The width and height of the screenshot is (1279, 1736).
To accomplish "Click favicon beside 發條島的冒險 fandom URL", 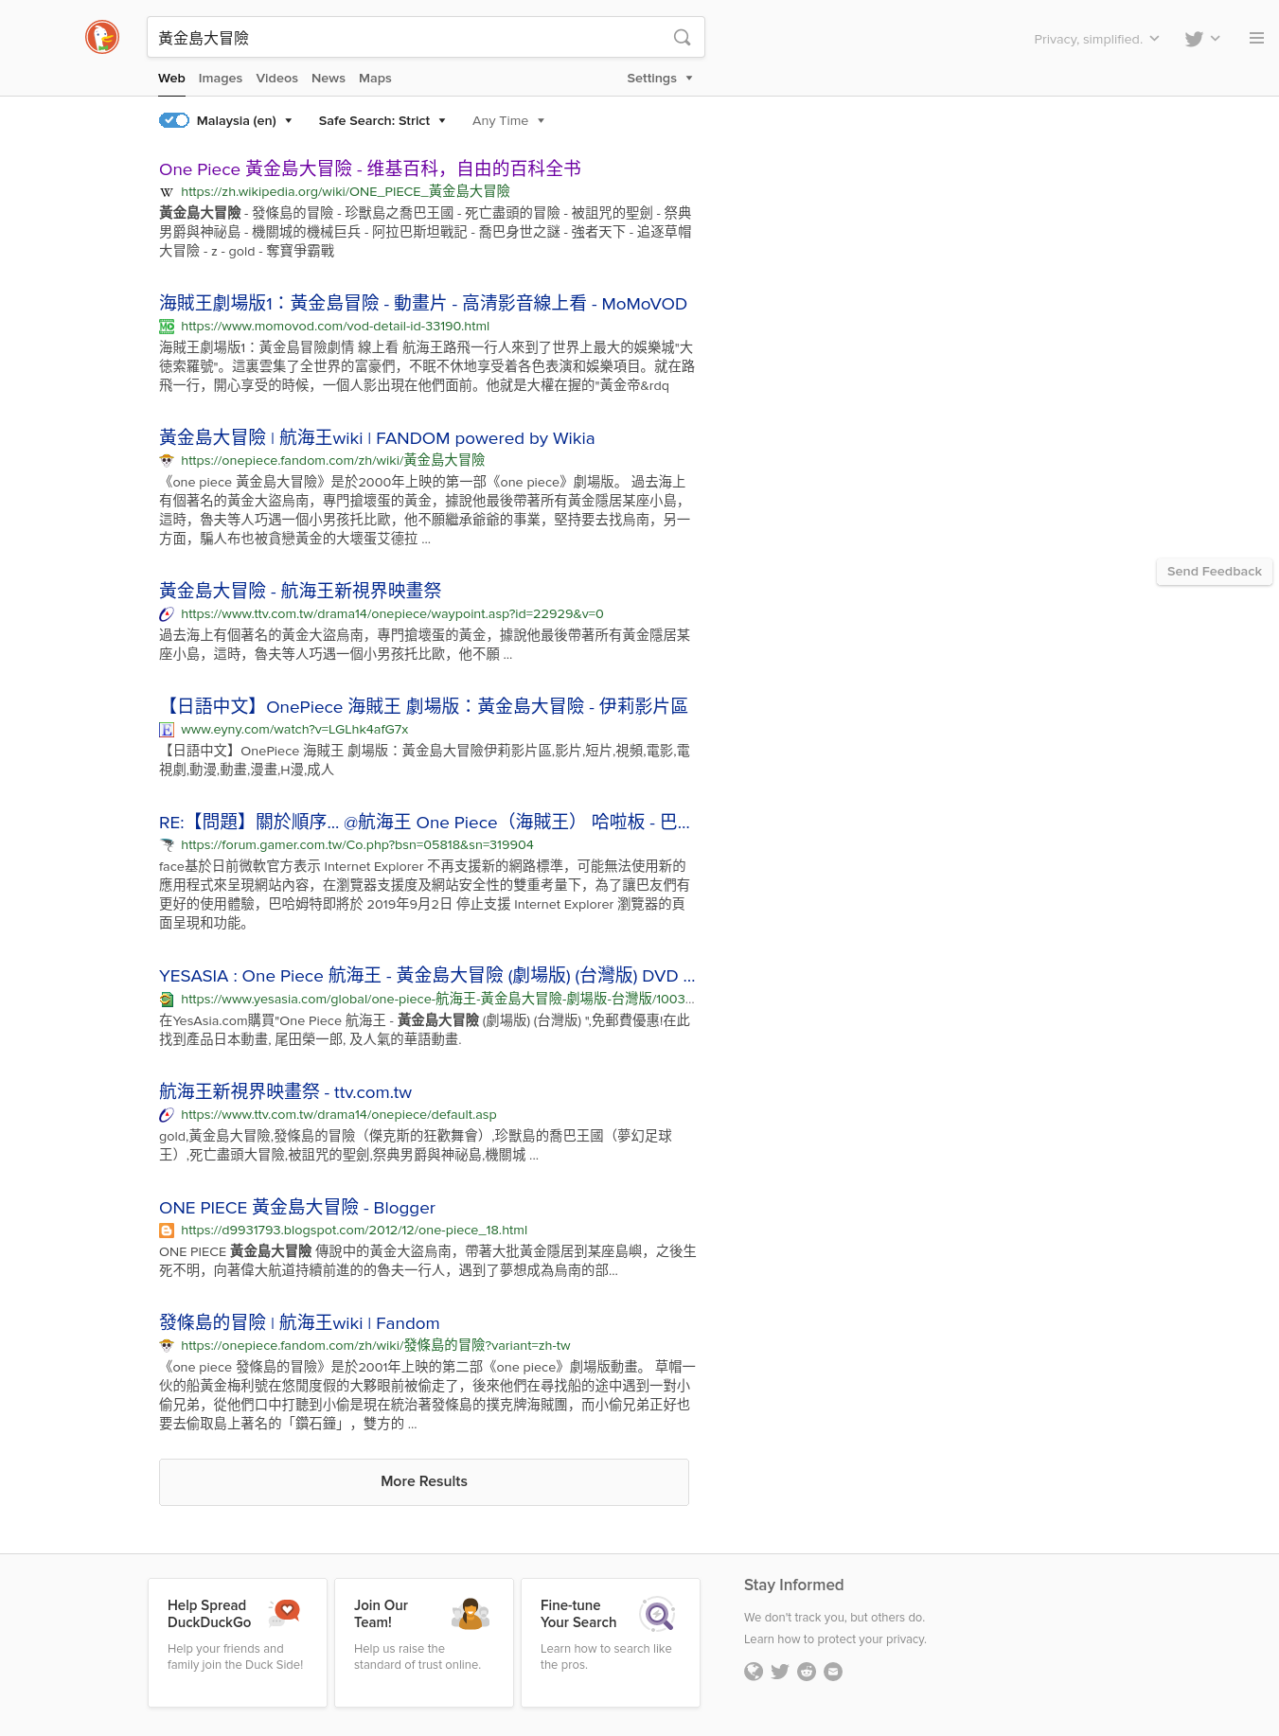I will pyautogui.click(x=167, y=1346).
